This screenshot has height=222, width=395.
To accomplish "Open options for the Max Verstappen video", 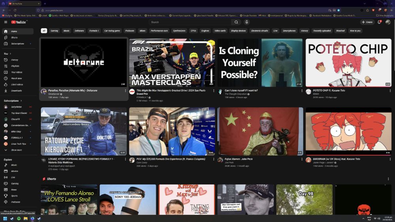I will coord(214,91).
